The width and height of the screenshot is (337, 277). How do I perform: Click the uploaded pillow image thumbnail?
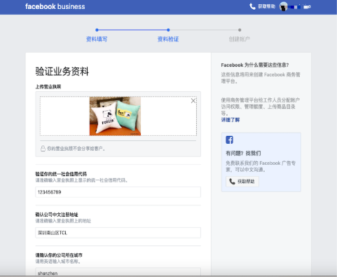115,116
